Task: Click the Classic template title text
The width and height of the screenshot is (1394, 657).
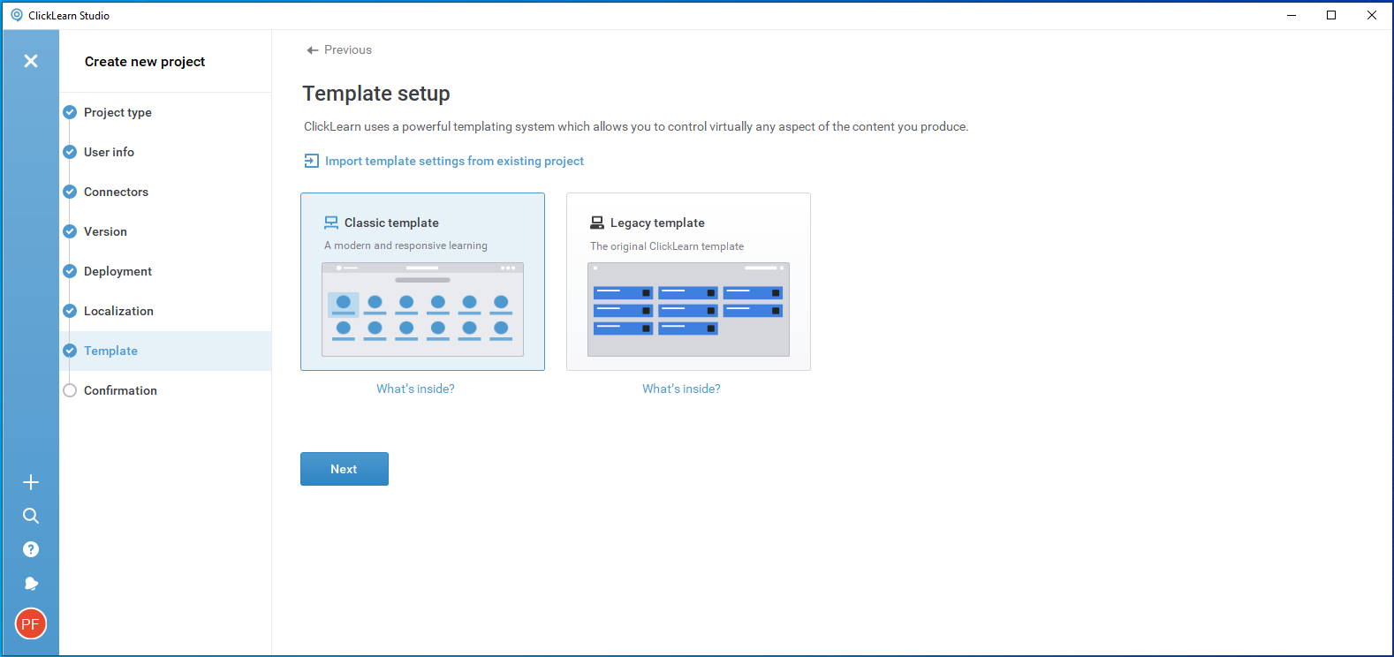Action: coord(391,223)
